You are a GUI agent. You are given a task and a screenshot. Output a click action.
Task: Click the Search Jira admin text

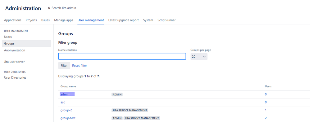click(x=64, y=8)
